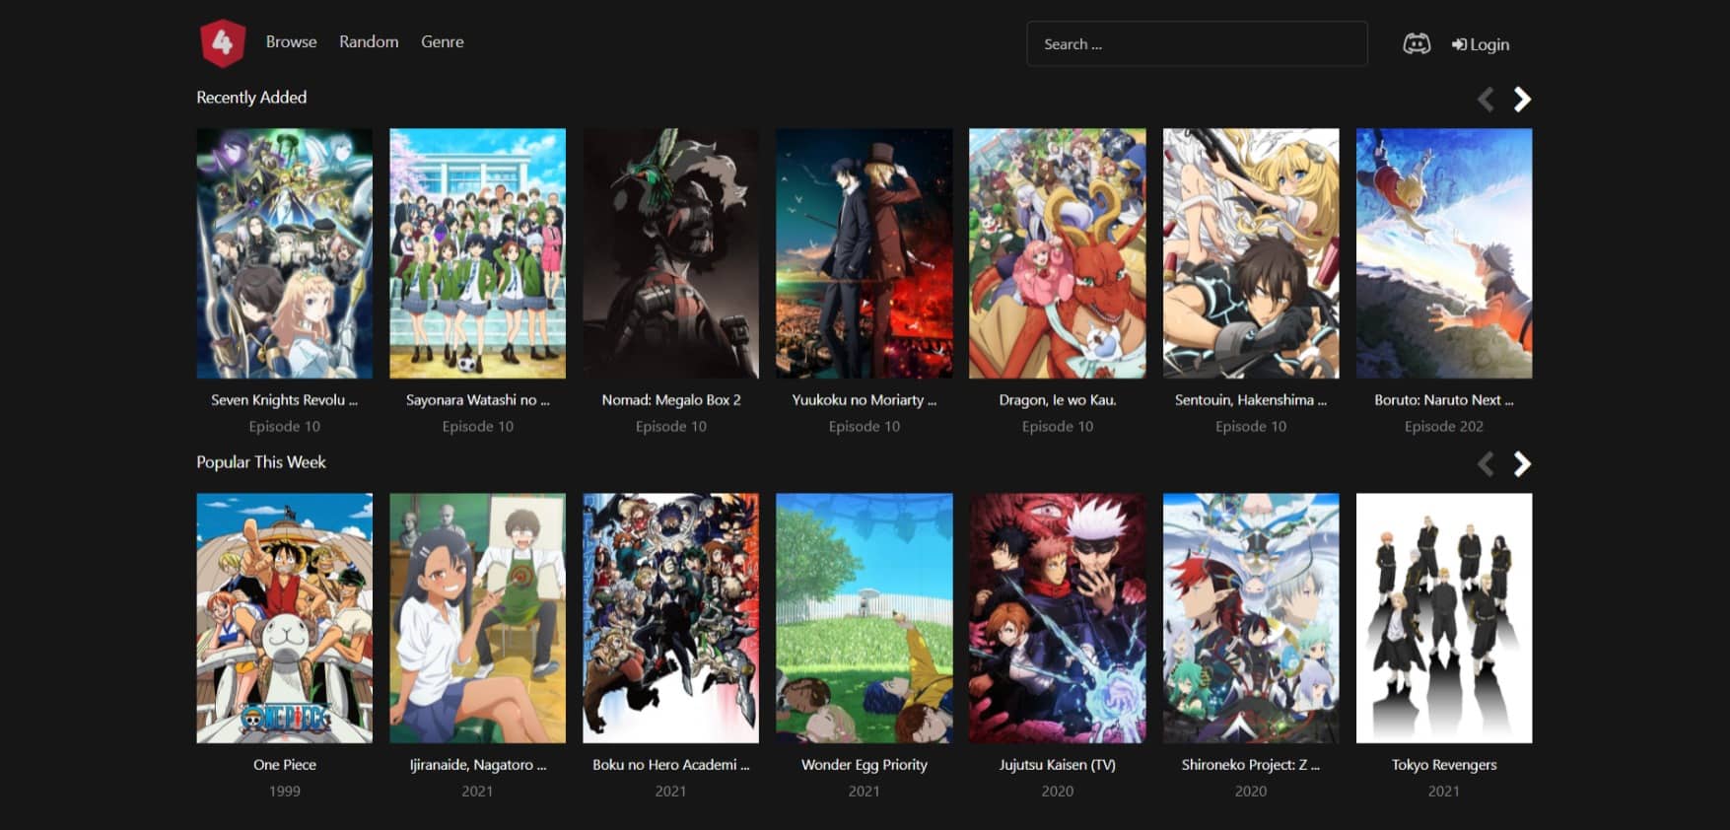Click the 'Nomad: Megalo Box 2' title
Viewport: 1730px width, 830px height.
(671, 400)
